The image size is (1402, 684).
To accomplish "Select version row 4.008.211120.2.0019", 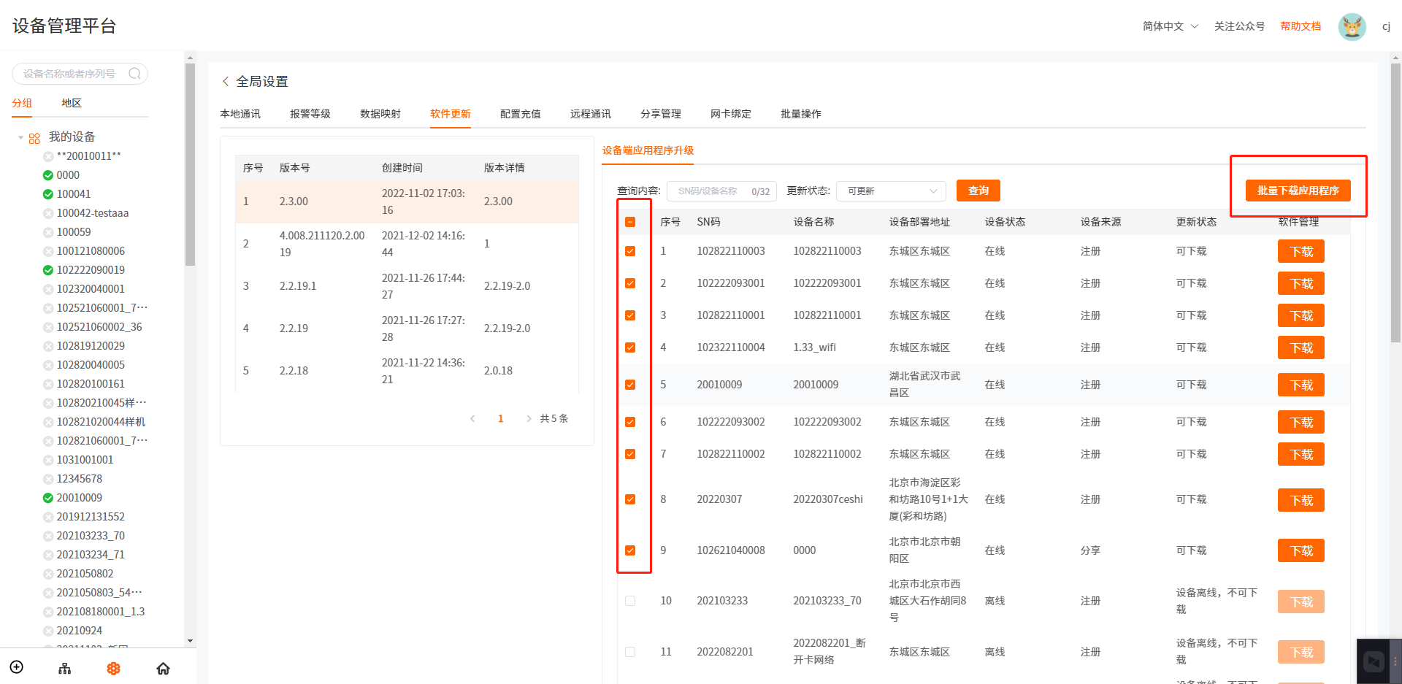I will coord(407,244).
